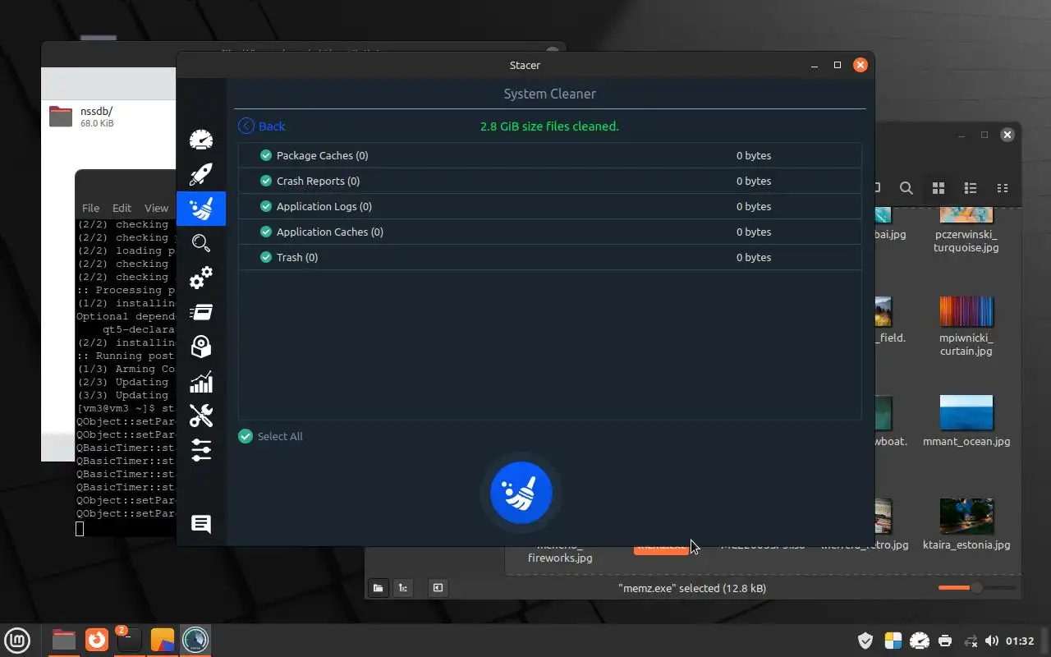Click Show Places button in file manager status bar
This screenshot has width=1051, height=657.
[378, 588]
